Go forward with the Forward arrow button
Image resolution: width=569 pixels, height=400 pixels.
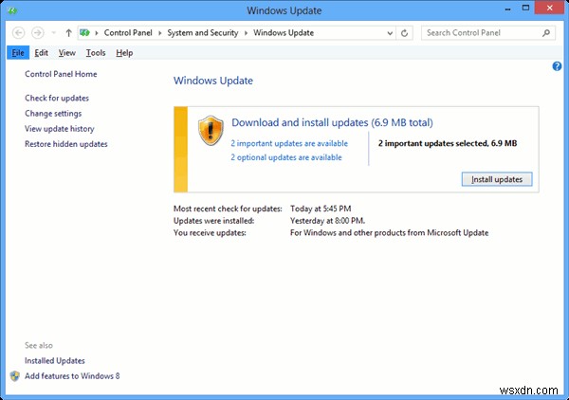coord(37,33)
